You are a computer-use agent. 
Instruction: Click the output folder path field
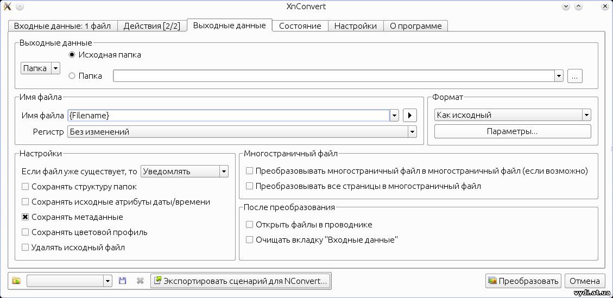click(333, 76)
